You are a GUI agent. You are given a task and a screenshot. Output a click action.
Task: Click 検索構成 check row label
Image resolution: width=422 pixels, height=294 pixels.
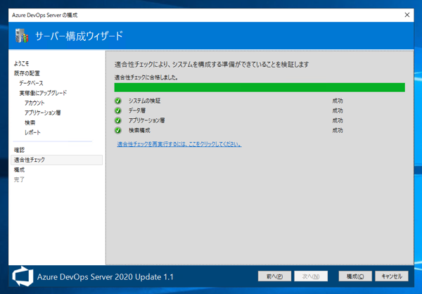coord(139,131)
